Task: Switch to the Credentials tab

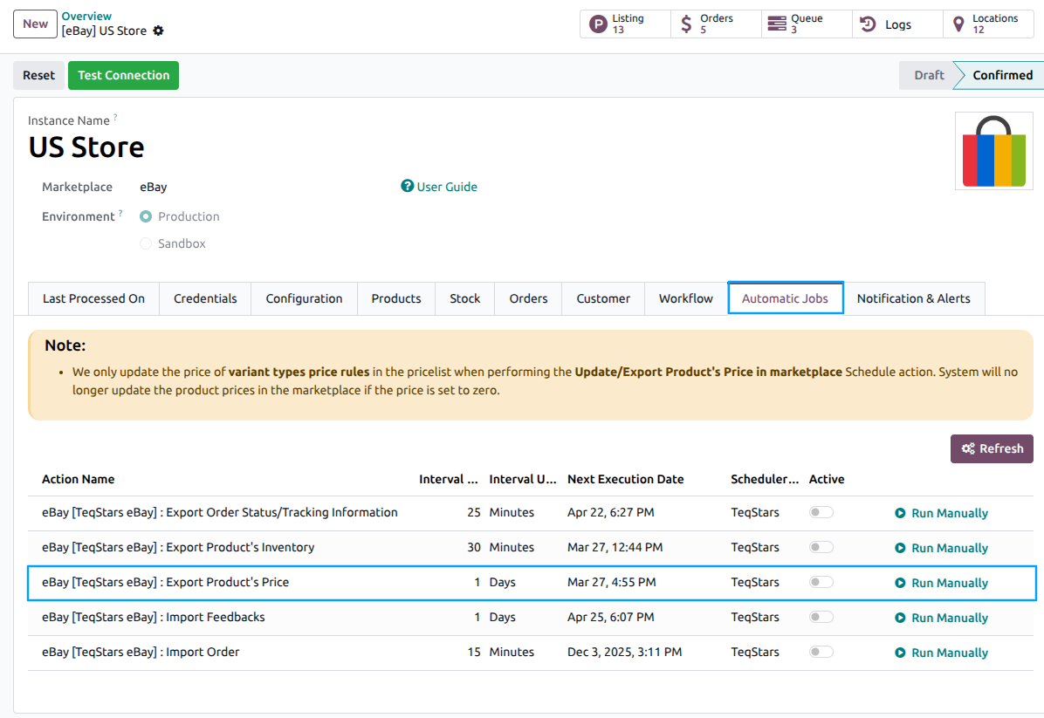Action: point(205,298)
